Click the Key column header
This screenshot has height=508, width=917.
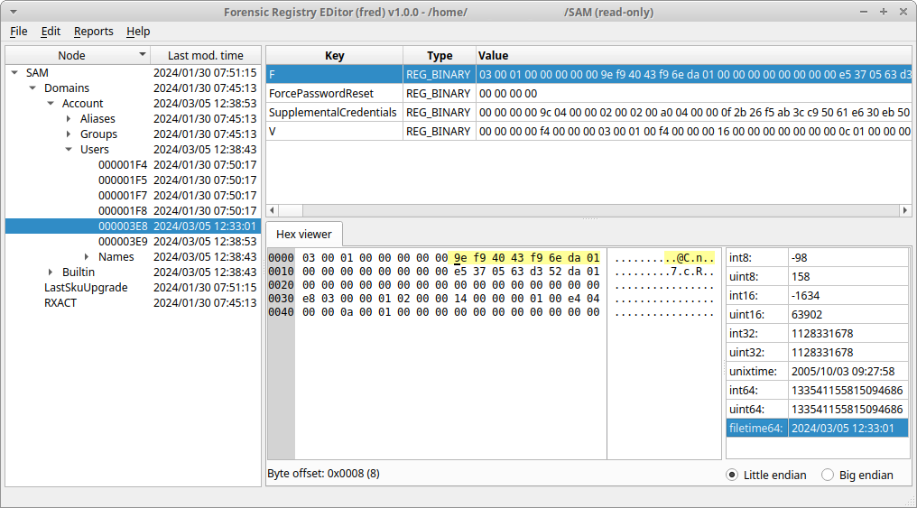[x=335, y=56]
